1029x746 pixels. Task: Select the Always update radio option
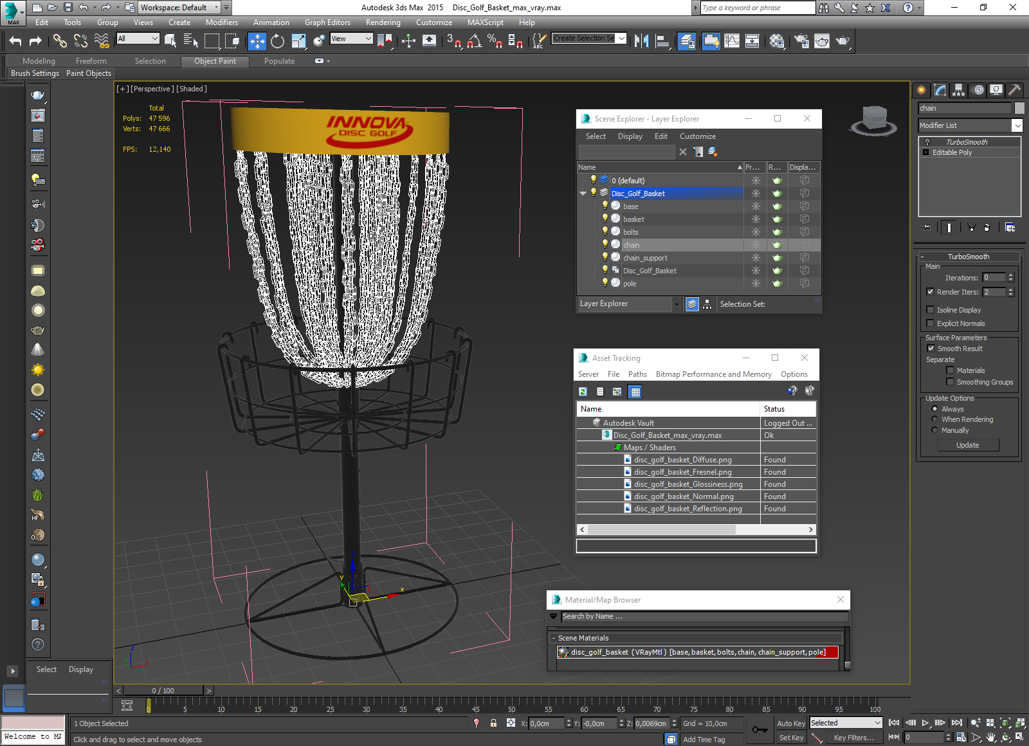(934, 409)
